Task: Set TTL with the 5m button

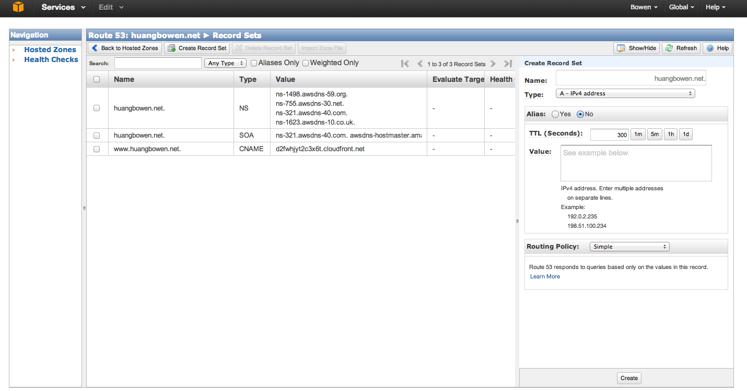Action: (x=655, y=135)
